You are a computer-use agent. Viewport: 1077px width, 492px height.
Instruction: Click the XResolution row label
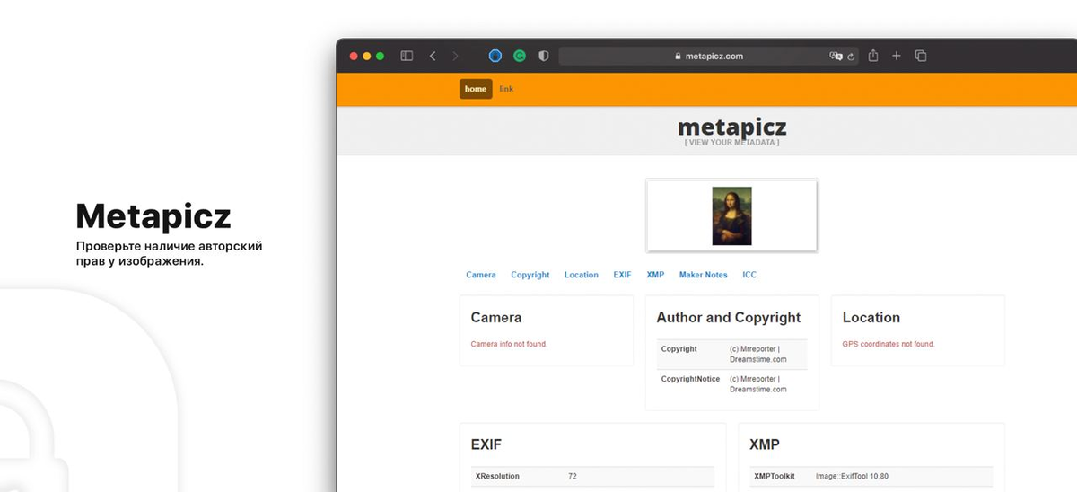[x=497, y=476]
